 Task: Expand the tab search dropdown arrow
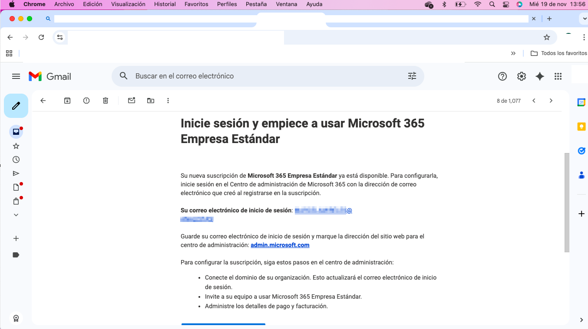pyautogui.click(x=584, y=19)
